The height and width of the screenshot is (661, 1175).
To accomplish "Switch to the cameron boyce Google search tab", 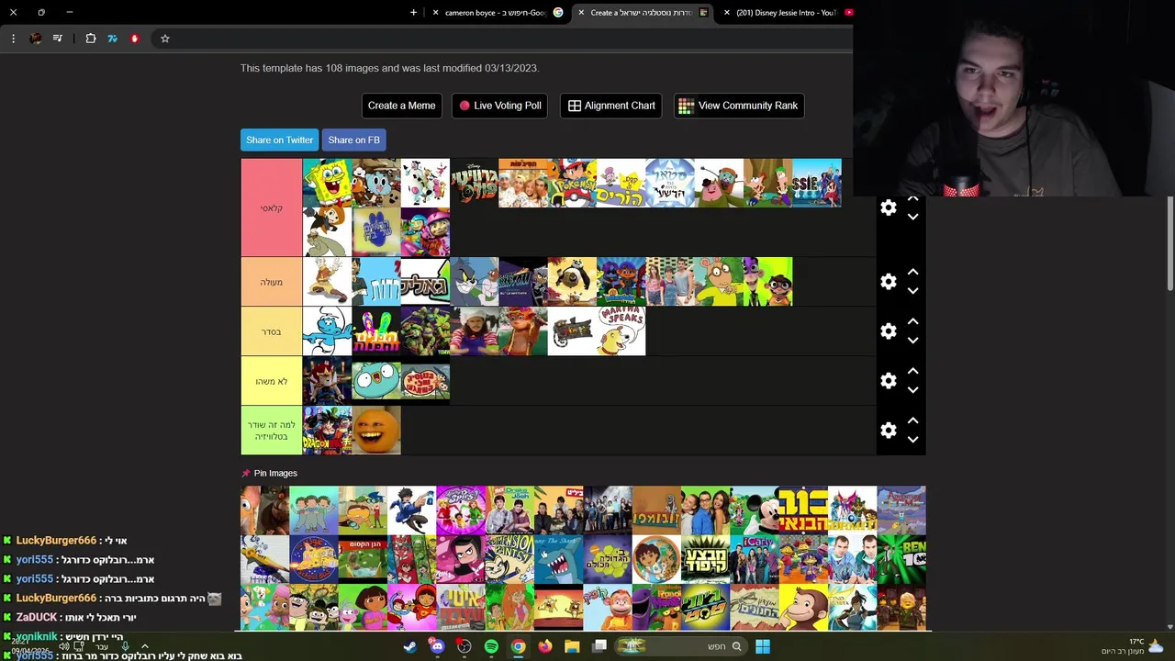I will [496, 13].
